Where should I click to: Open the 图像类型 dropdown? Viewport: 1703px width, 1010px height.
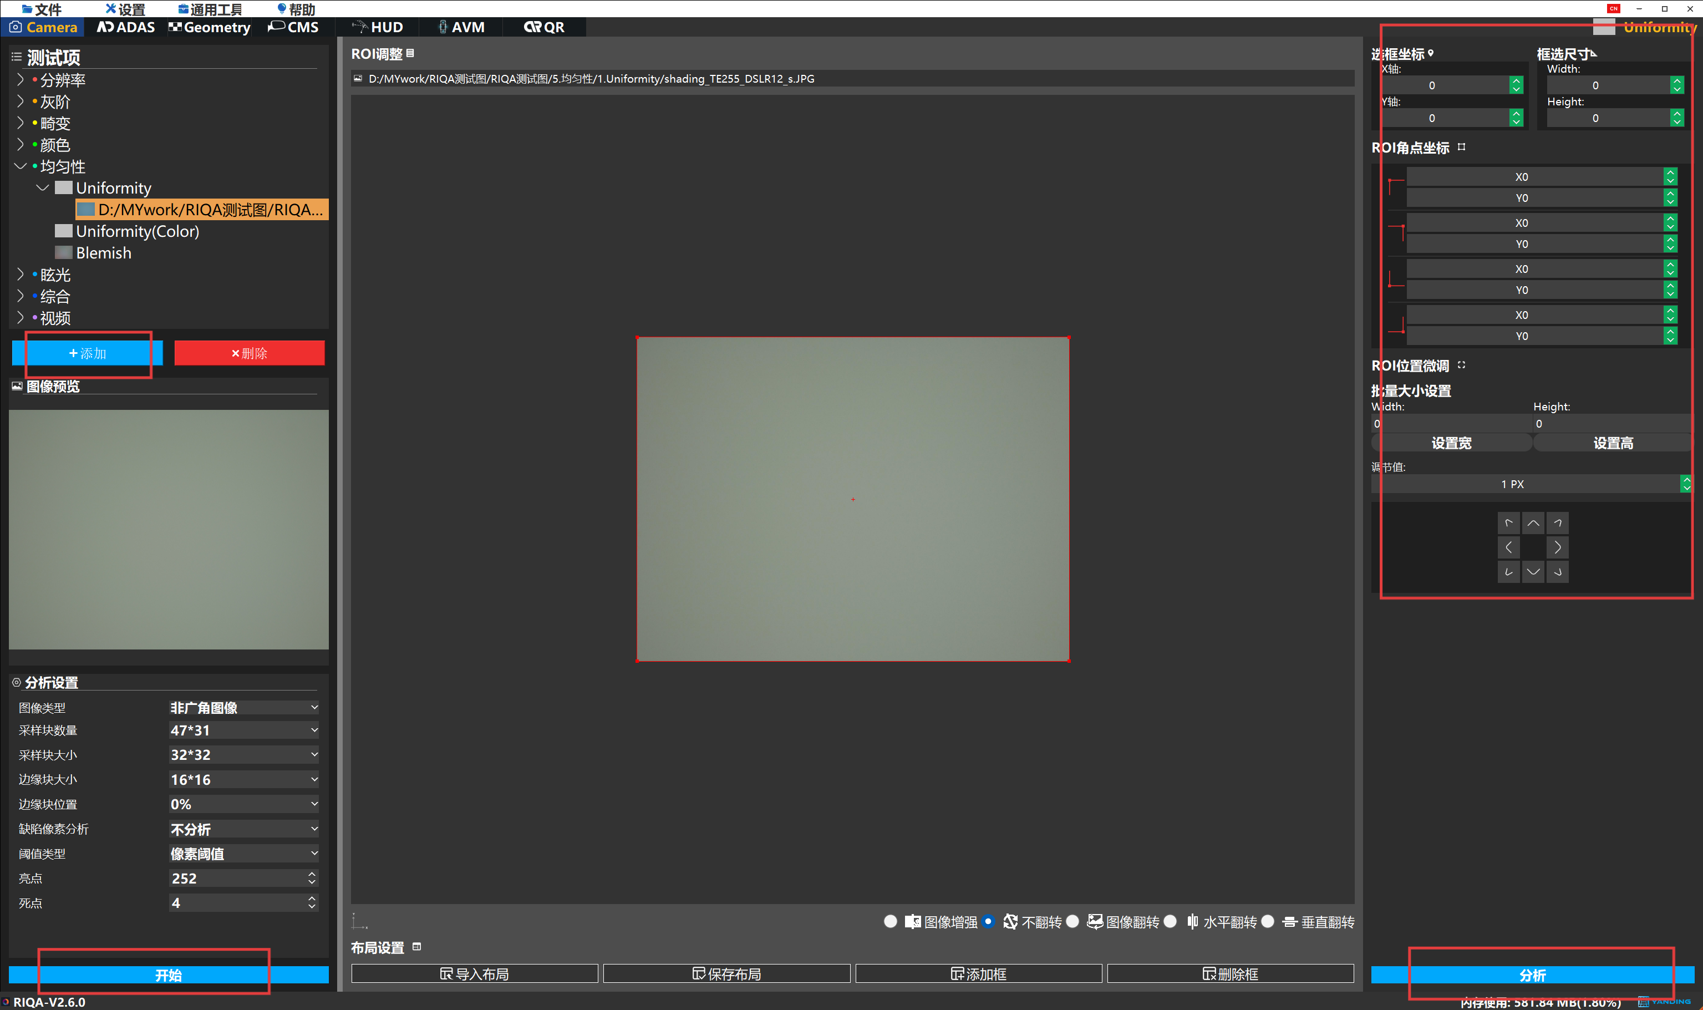(x=243, y=708)
